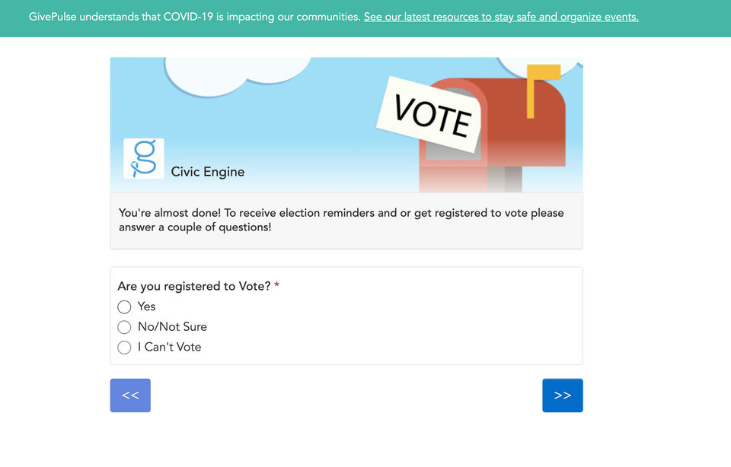Select the 'I Can't Vote' radio button
Viewport: 731px width, 467px height.
[x=124, y=348]
